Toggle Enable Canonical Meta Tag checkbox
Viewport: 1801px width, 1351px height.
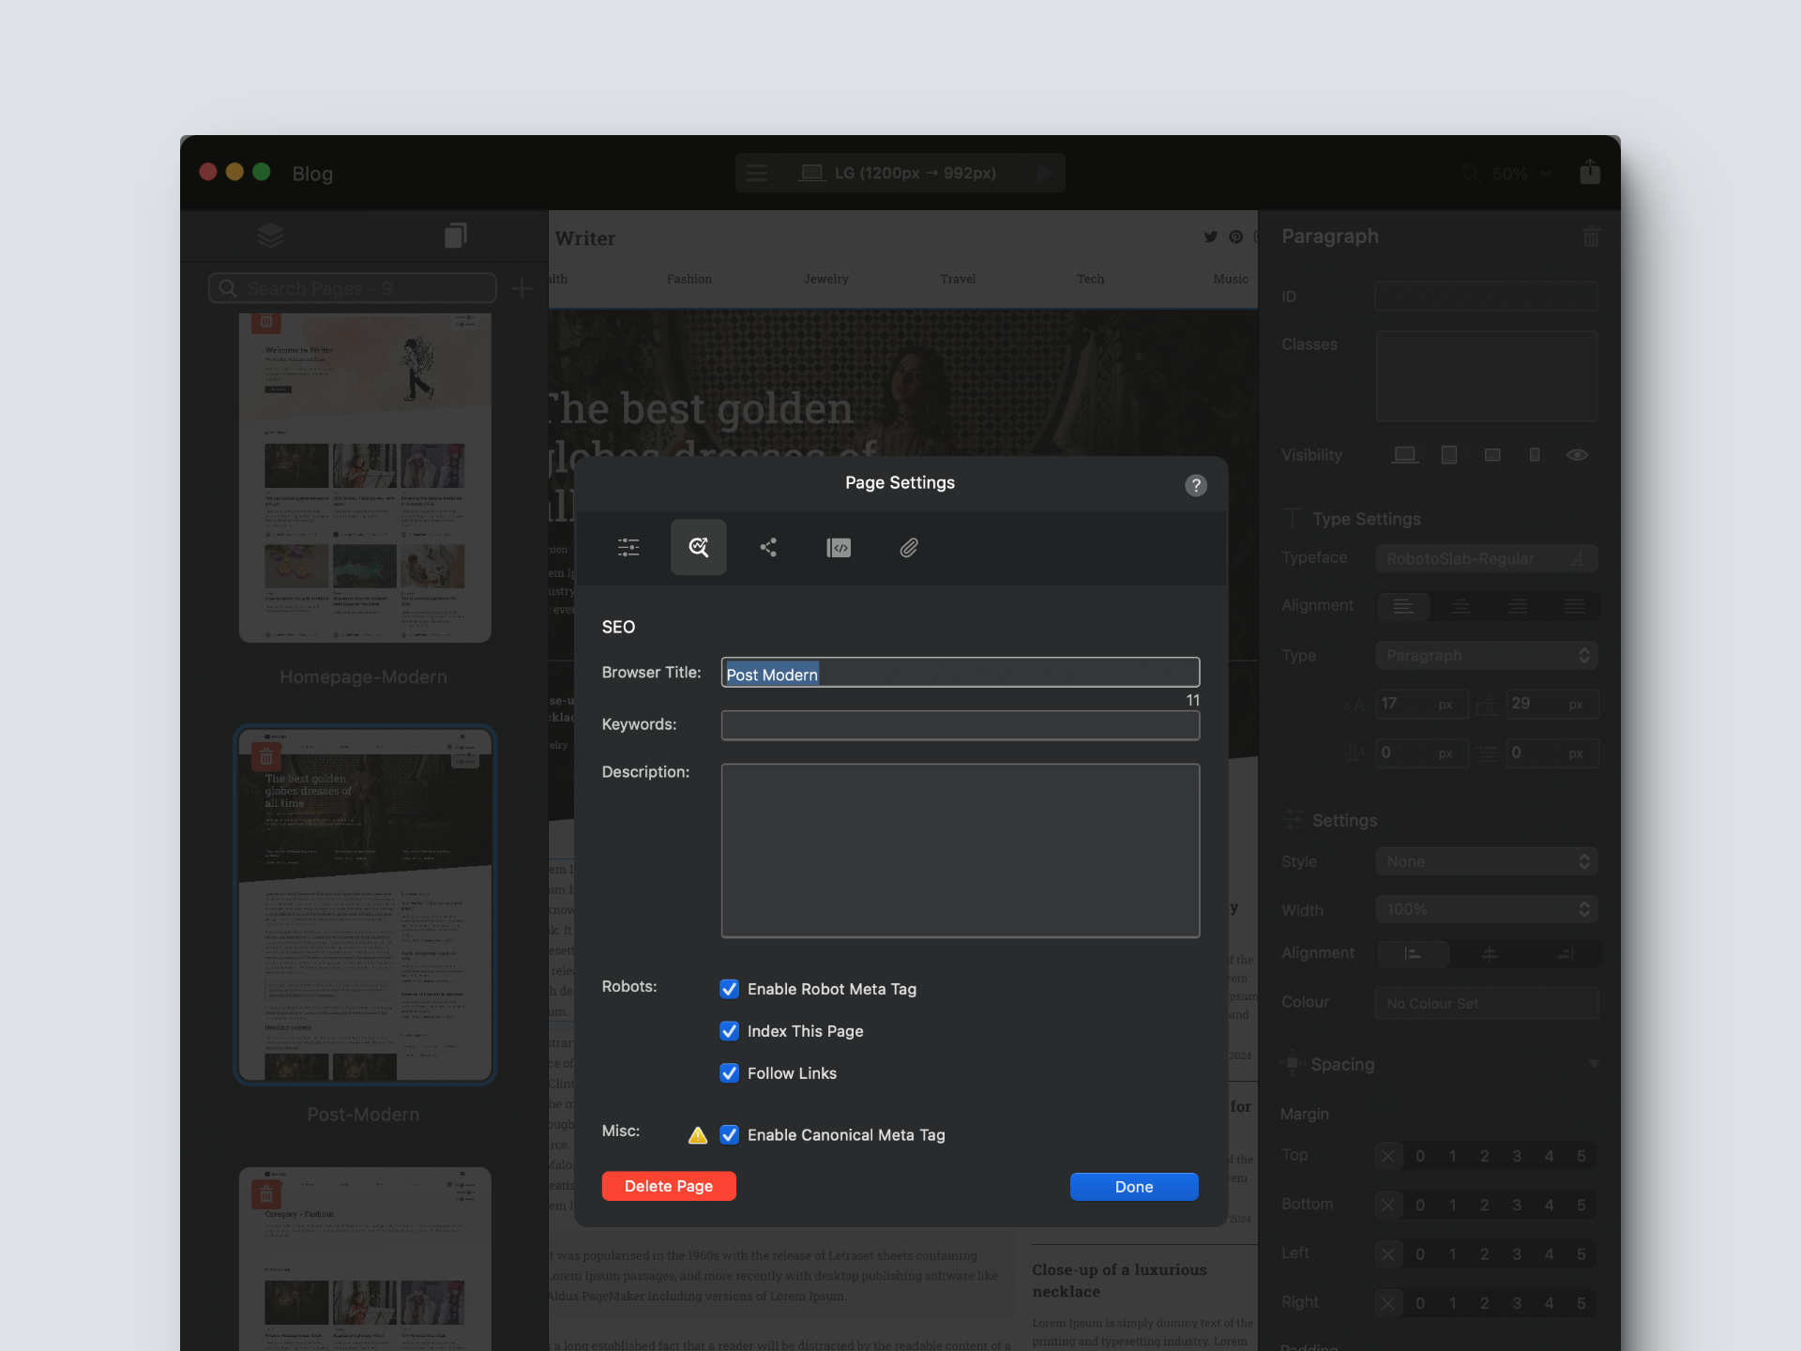point(729,1135)
